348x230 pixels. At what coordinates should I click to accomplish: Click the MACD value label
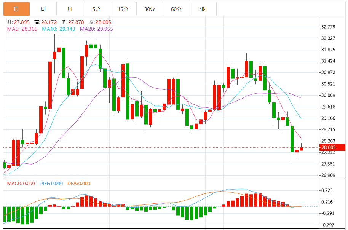tap(21, 184)
